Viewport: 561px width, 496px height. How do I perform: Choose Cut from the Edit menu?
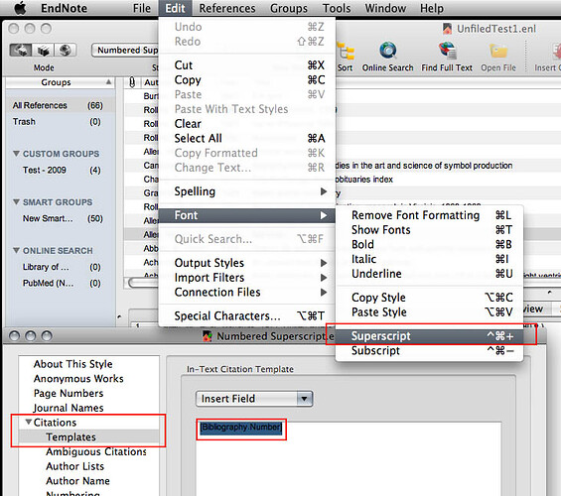pyautogui.click(x=247, y=65)
